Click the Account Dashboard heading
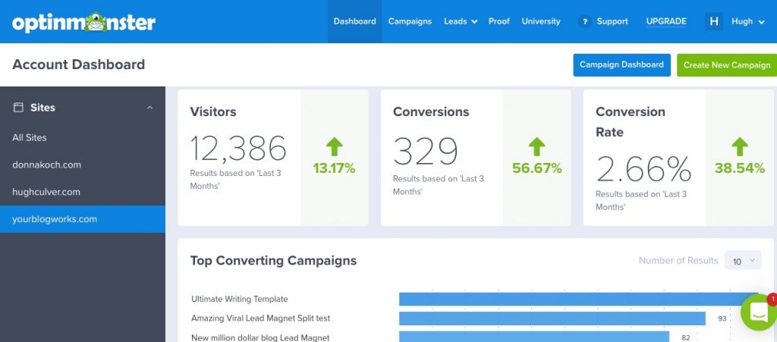Screen dimensions: 777x342 [x=79, y=64]
